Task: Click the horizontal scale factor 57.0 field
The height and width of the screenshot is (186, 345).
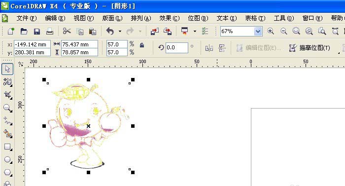Action: coord(117,44)
